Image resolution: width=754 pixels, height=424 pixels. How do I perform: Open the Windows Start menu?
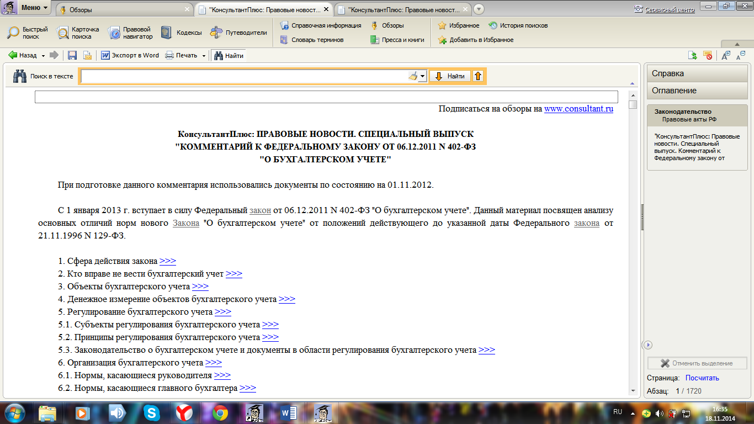pyautogui.click(x=14, y=412)
